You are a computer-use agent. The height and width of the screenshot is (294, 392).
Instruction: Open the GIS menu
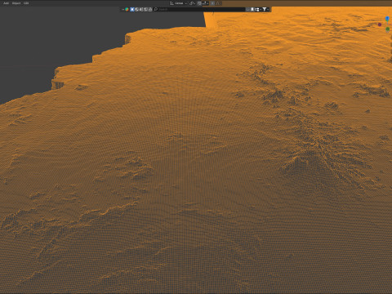(26, 3)
